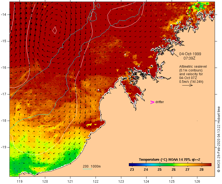
Task: Click the latitude label '-17'
Action: point(4,94)
